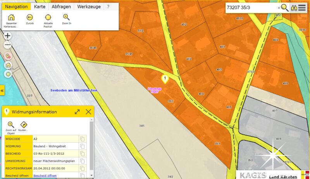Click the round home extent button

click(x=8, y=65)
